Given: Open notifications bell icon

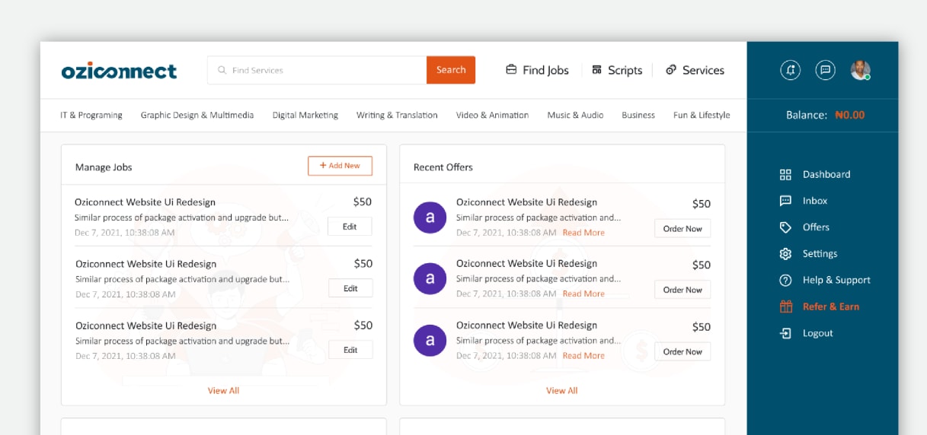Looking at the screenshot, I should coord(791,70).
